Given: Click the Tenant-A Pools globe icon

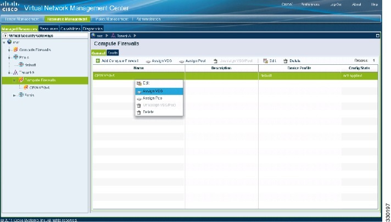Looking at the screenshot, I should click(x=21, y=95).
